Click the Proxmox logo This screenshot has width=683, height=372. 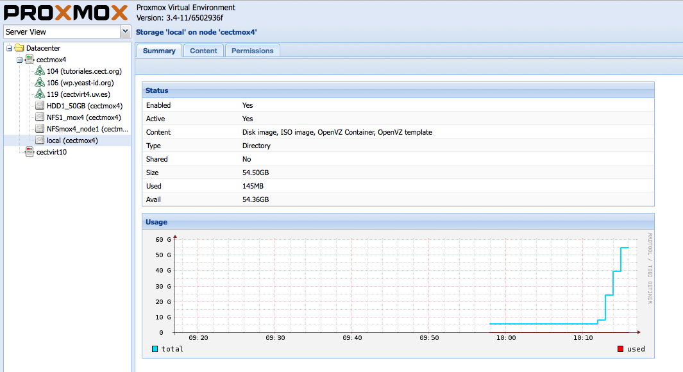point(66,13)
